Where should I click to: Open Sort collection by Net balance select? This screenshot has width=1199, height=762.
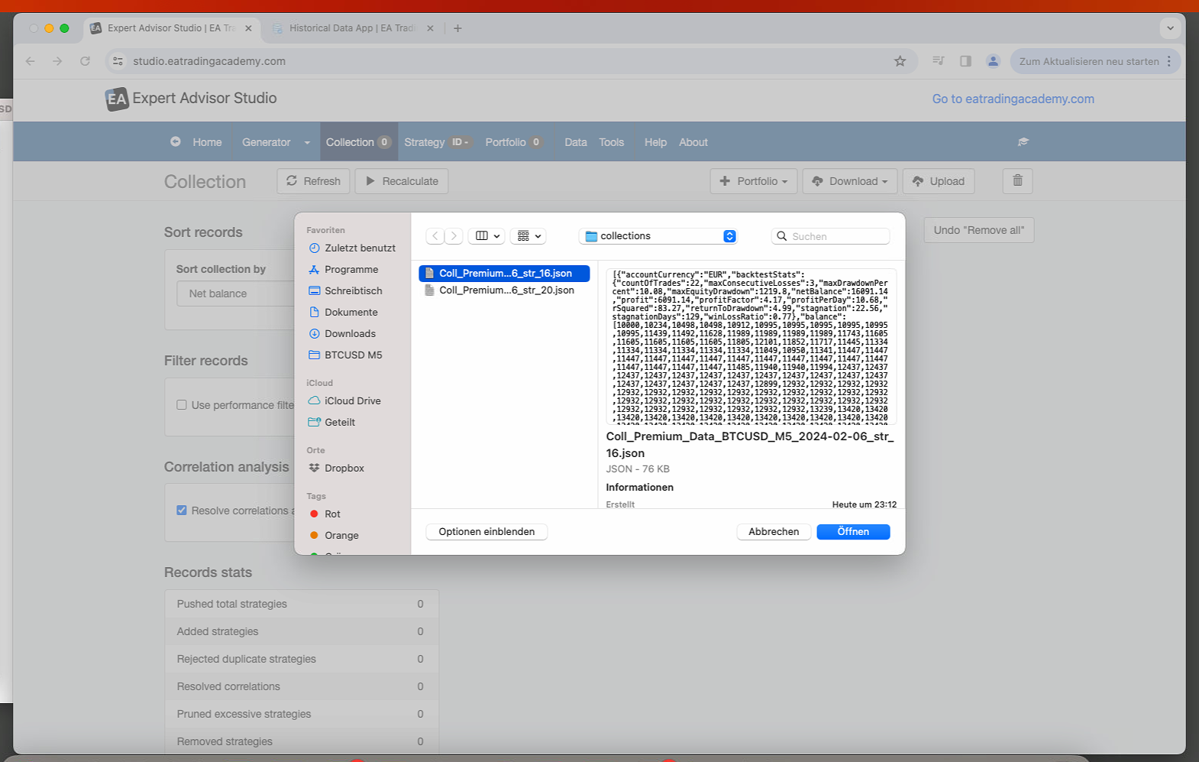(x=236, y=293)
